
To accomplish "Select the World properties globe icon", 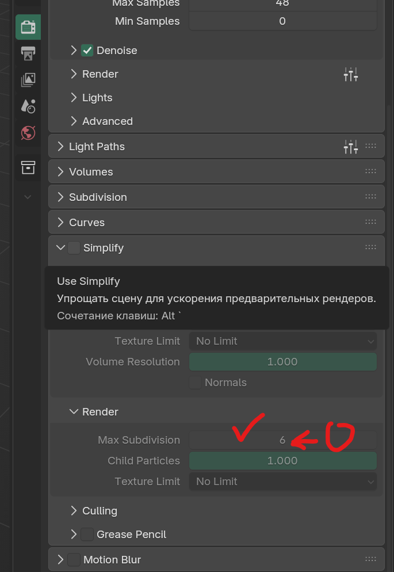I will 28,133.
